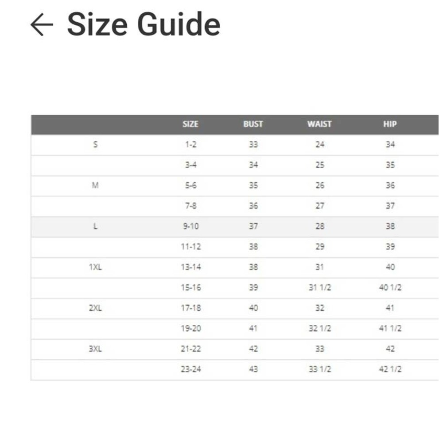Click the 23-24 size cell
The height and width of the screenshot is (443, 443).
point(190,369)
